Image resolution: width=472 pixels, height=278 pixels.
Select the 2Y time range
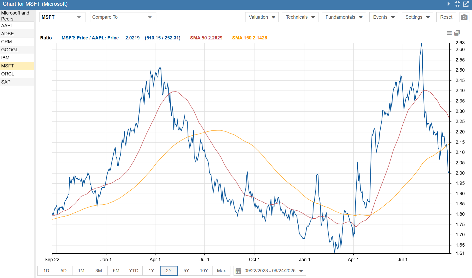169,271
